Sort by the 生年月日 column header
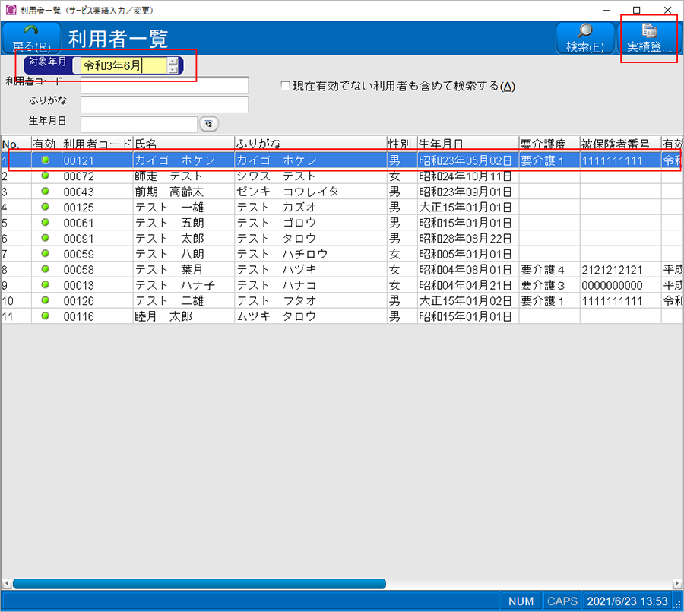The height and width of the screenshot is (612, 684). pos(467,144)
